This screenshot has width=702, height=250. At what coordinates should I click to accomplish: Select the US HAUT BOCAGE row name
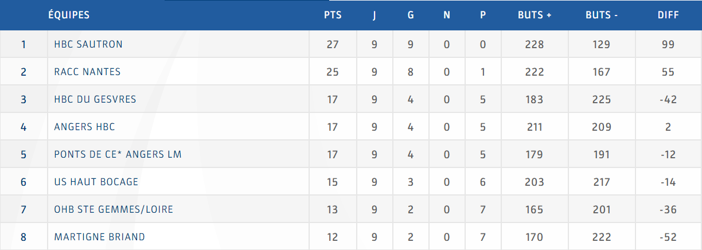click(x=96, y=182)
